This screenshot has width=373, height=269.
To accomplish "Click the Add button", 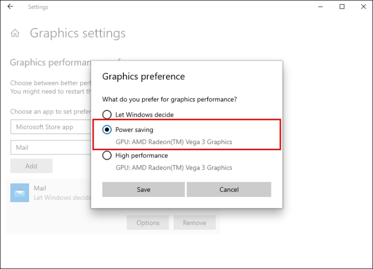I will point(31,166).
